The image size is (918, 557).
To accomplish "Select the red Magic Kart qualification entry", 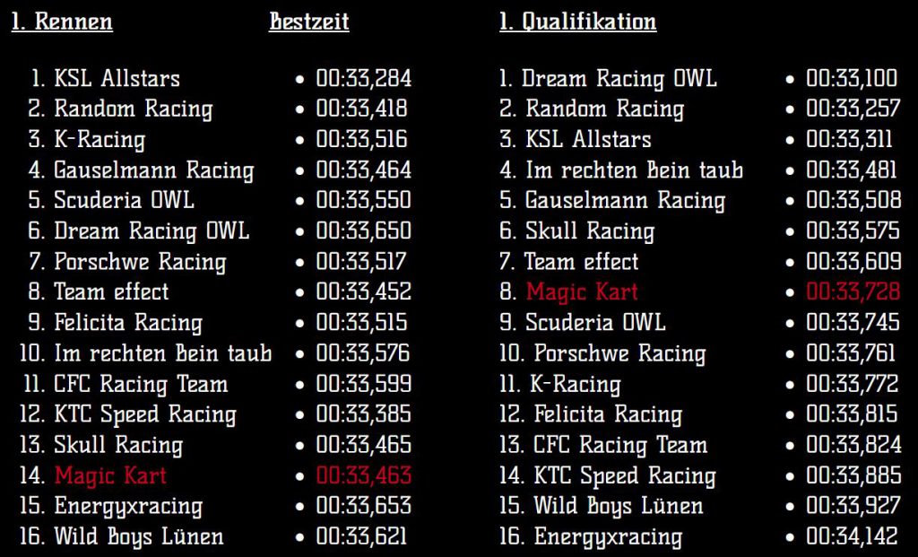I will pos(582,292).
